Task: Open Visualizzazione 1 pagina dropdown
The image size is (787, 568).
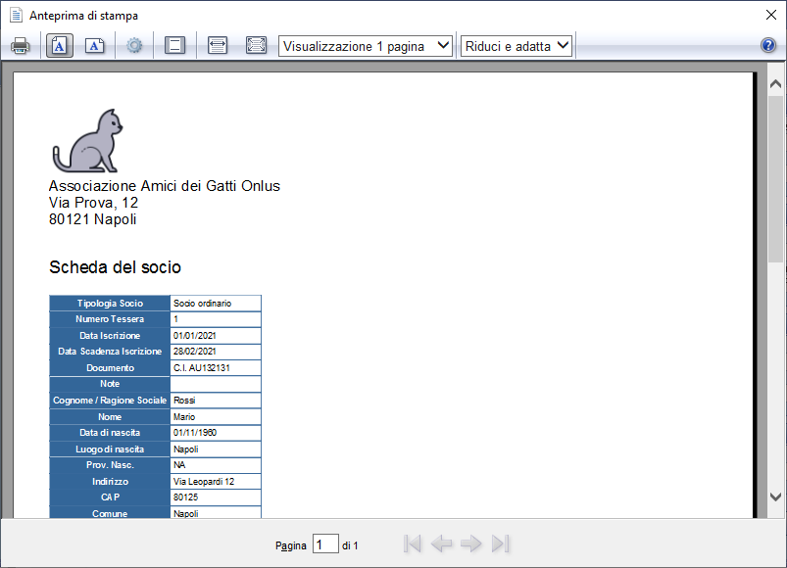Action: (x=366, y=46)
